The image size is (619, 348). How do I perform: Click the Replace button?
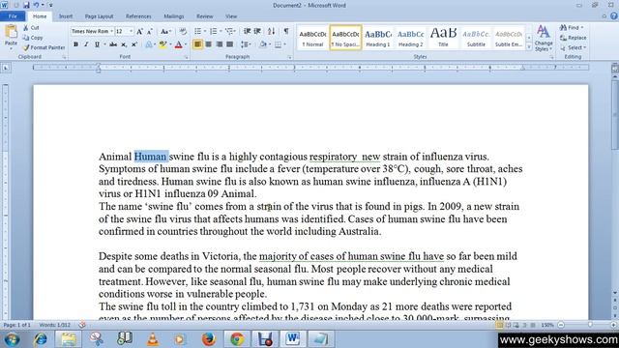click(574, 38)
